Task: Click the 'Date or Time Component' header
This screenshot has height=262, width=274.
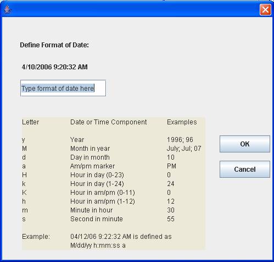Action: (x=109, y=122)
